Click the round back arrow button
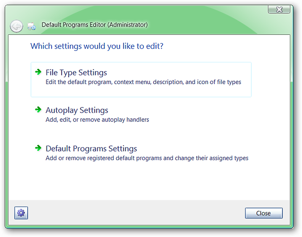Image resolution: width=302 pixels, height=237 pixels. point(17,26)
